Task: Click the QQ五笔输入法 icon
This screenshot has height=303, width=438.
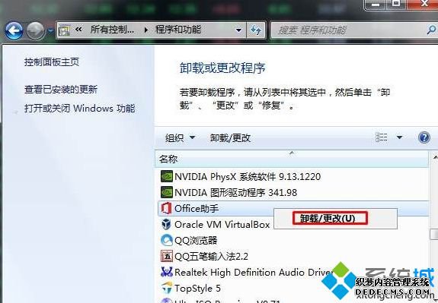Action: [x=167, y=256]
